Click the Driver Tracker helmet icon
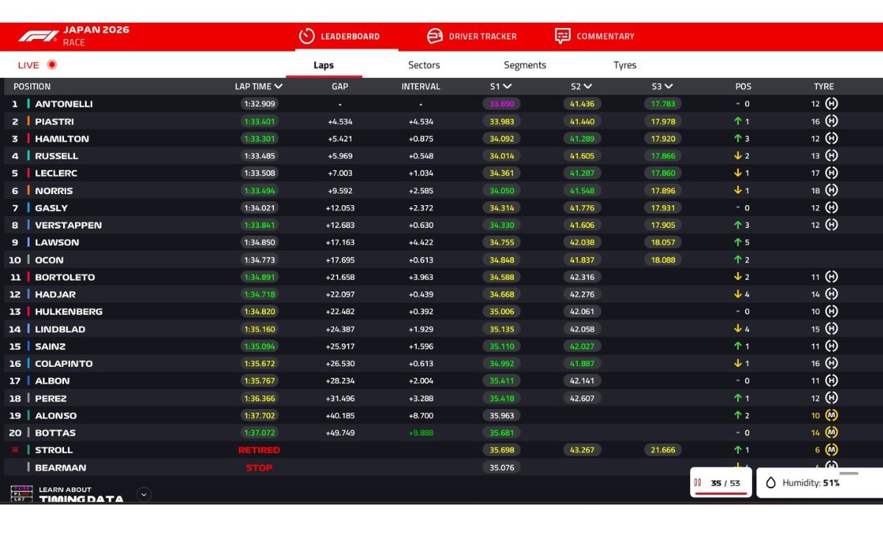Screen dimensions: 883x536 pyautogui.click(x=435, y=36)
